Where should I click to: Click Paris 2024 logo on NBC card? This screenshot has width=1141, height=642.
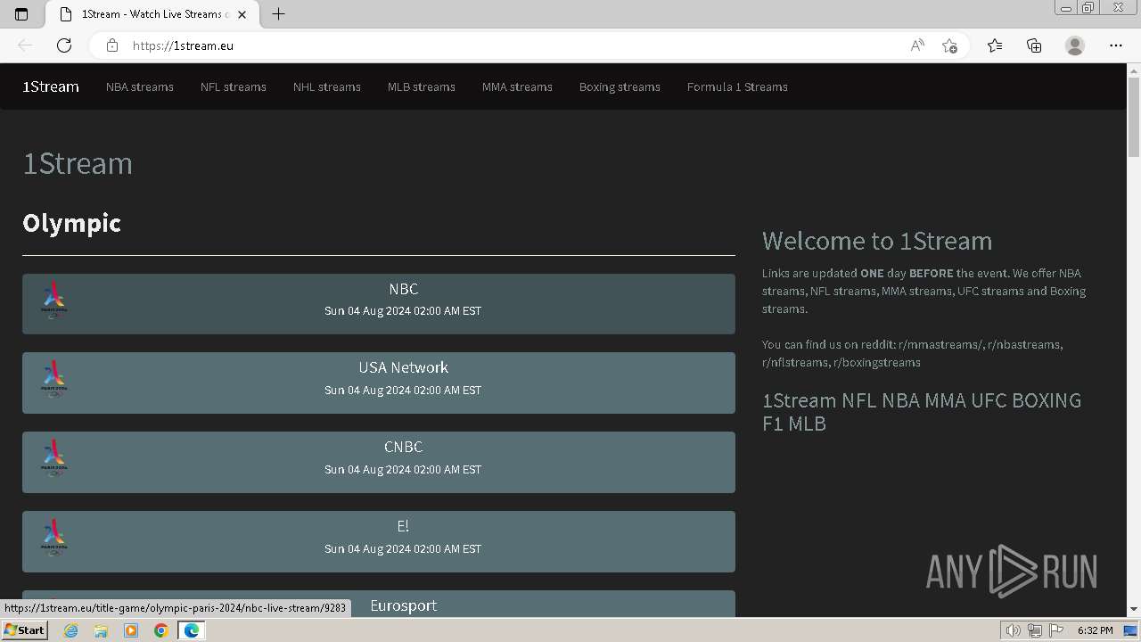54,300
